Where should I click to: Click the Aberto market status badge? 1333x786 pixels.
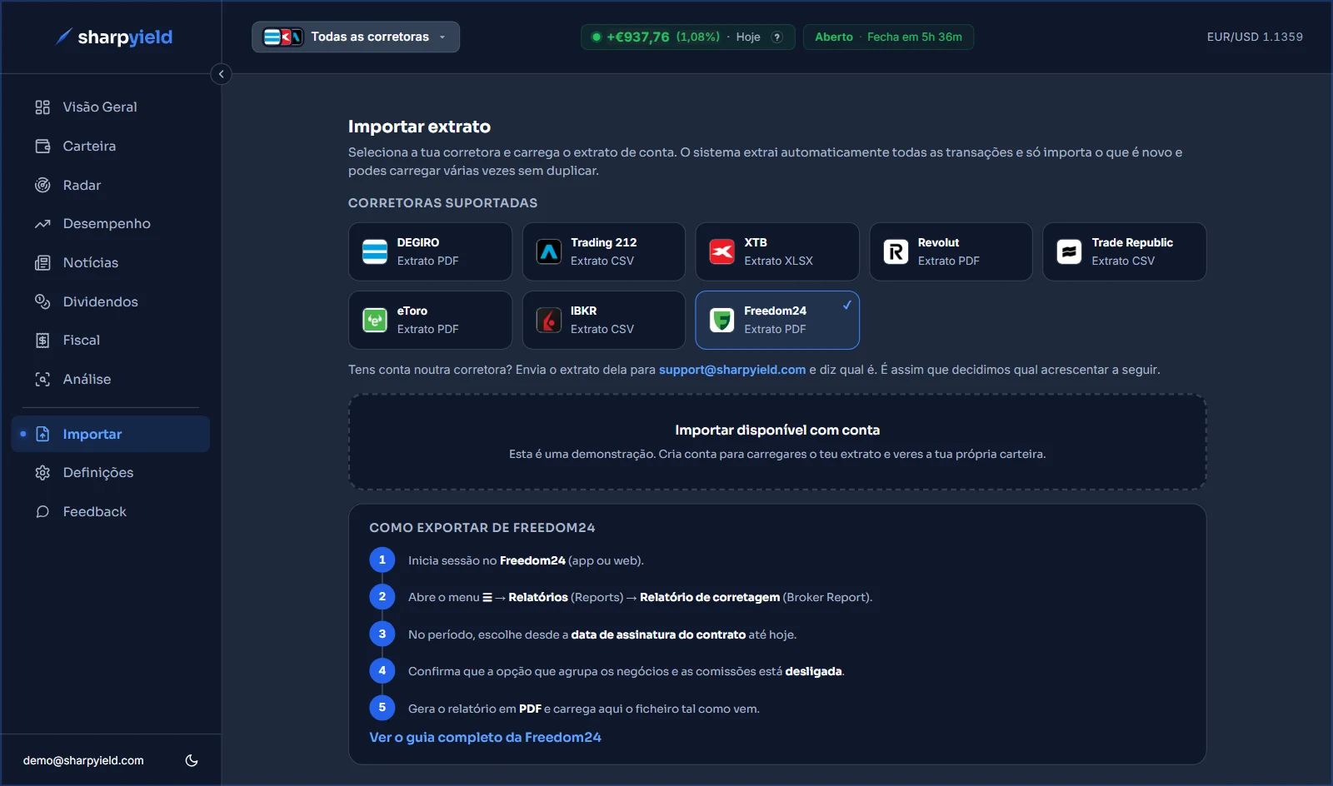[x=888, y=37]
